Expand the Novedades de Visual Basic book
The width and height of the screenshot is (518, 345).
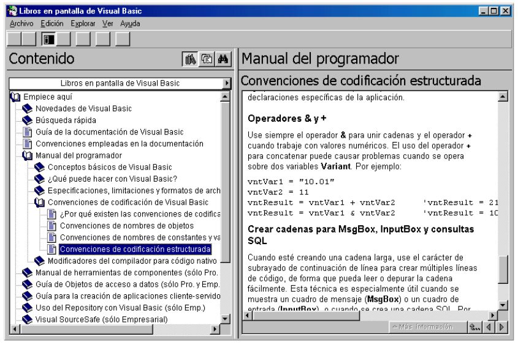tap(27, 109)
